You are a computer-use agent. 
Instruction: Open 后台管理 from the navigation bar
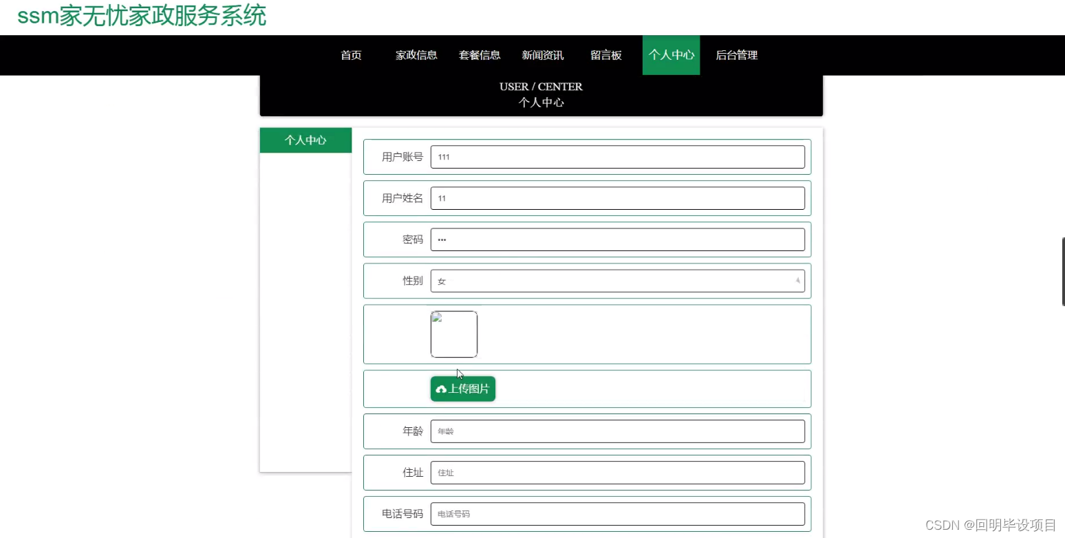(x=735, y=55)
